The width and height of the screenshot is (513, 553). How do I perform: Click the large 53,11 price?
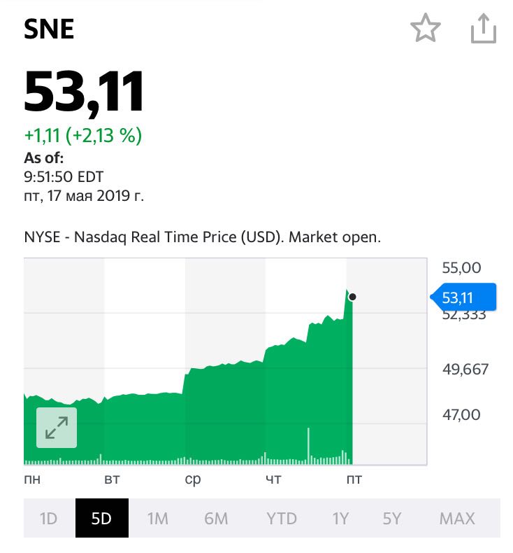(84, 93)
